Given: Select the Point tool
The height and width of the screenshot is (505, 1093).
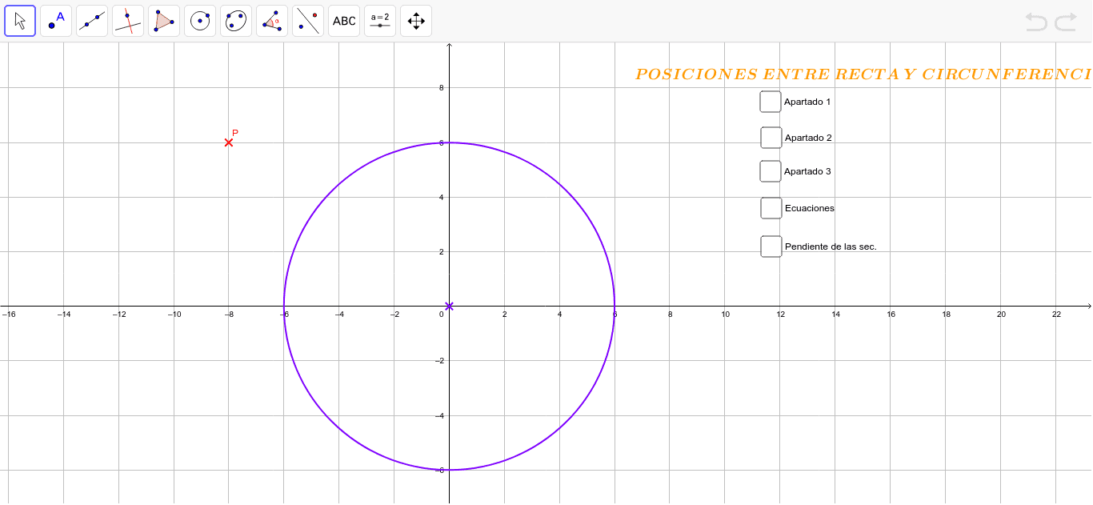Looking at the screenshot, I should click(56, 21).
